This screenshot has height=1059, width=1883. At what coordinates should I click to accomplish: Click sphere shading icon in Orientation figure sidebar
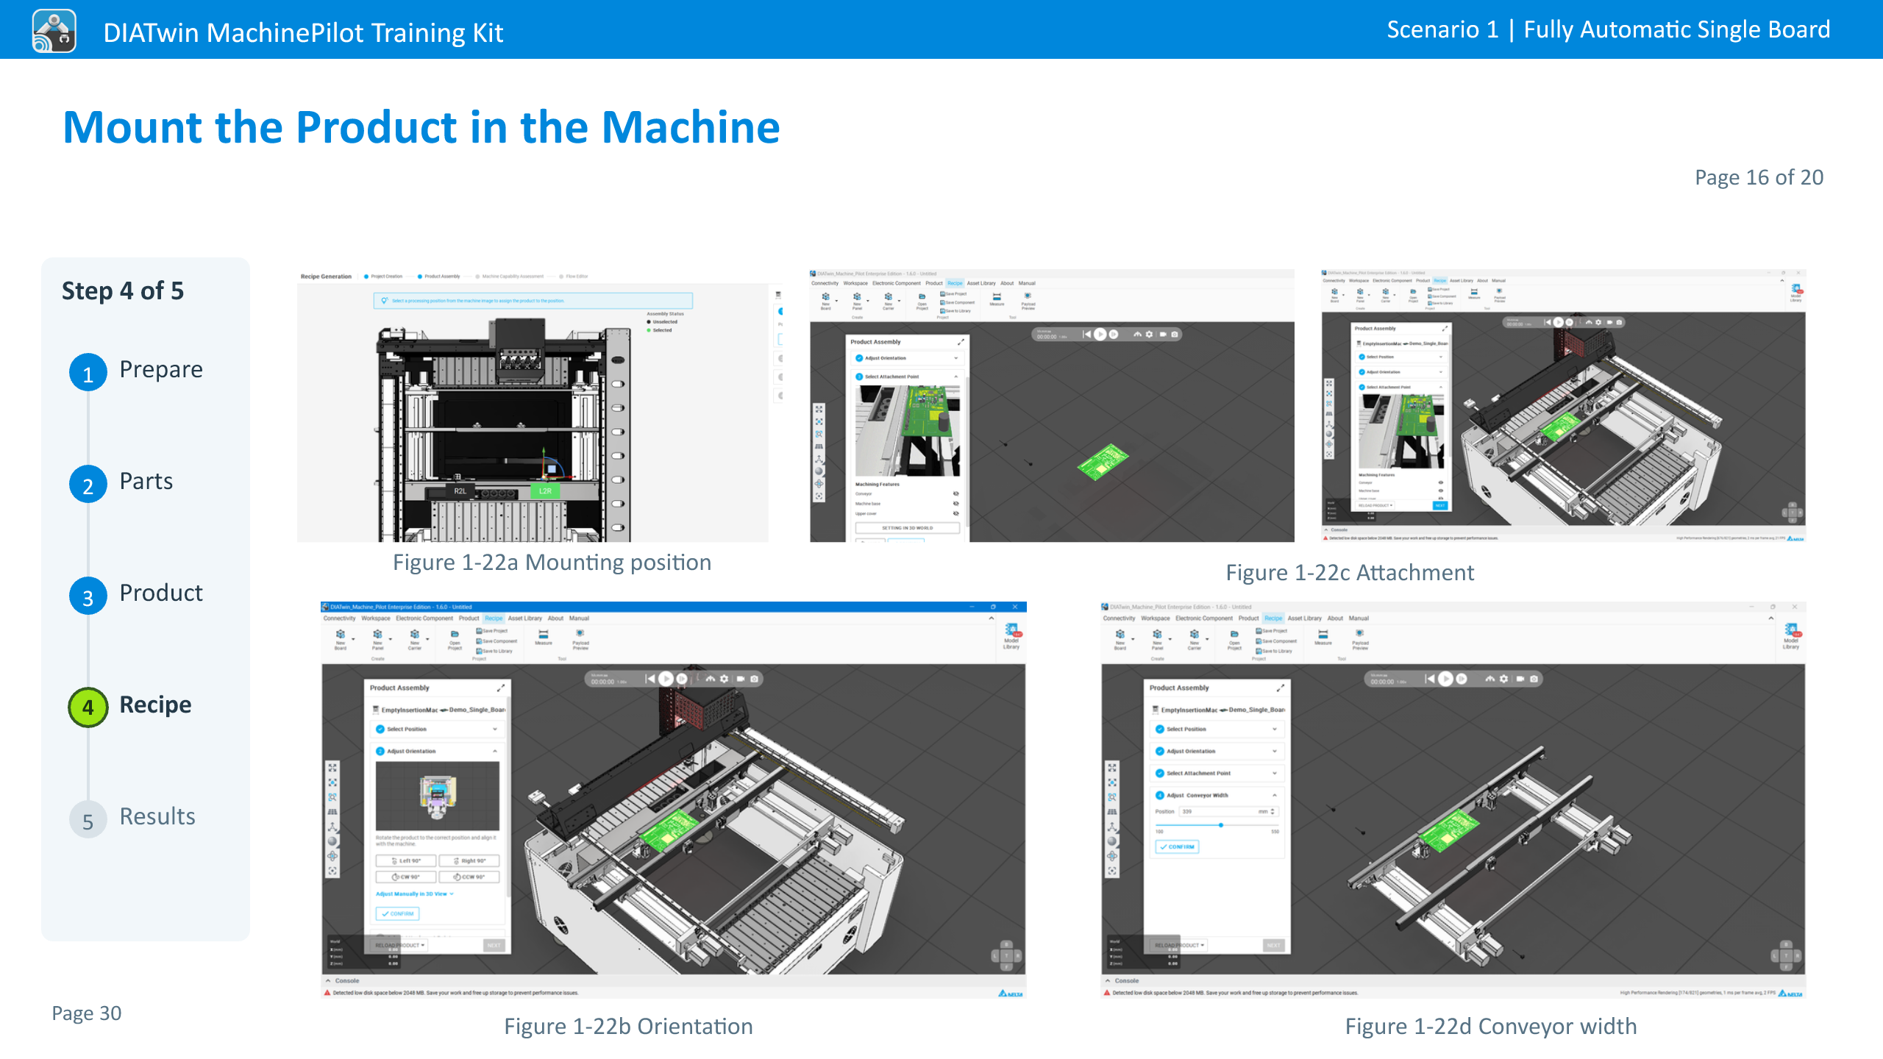click(332, 841)
